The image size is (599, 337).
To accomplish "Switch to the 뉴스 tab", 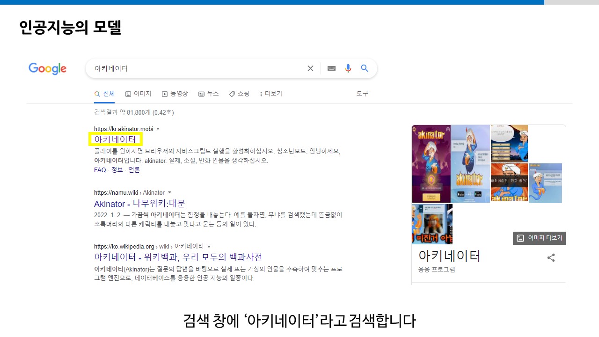I will pyautogui.click(x=208, y=94).
